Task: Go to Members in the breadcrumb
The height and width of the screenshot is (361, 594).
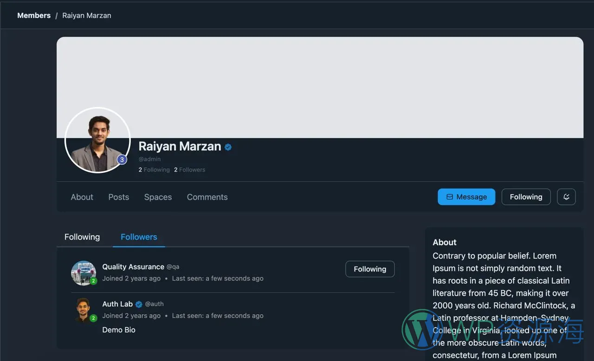Action: 34,15
